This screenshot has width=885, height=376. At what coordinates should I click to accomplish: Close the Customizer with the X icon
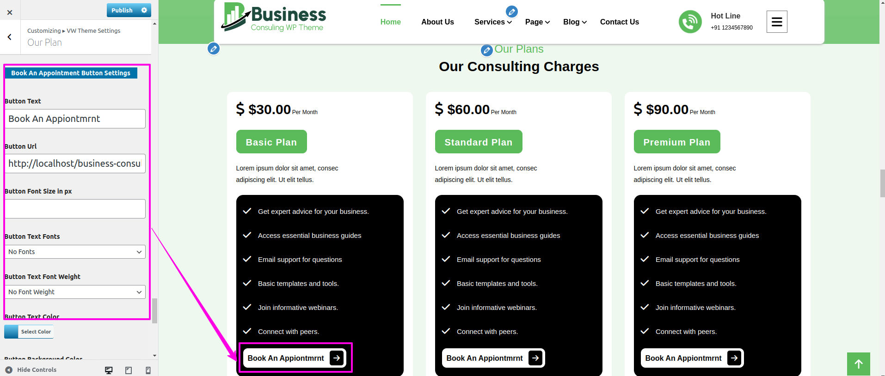coord(10,12)
